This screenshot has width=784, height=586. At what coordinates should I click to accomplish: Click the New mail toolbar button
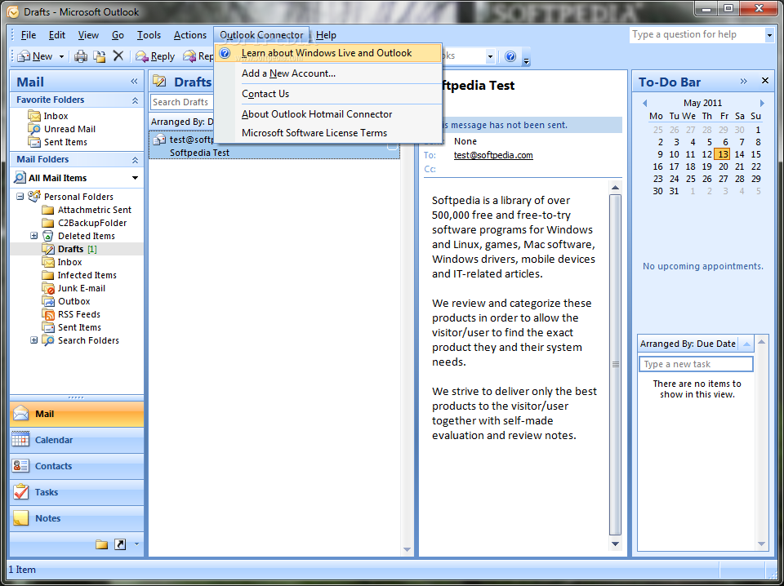(35, 56)
